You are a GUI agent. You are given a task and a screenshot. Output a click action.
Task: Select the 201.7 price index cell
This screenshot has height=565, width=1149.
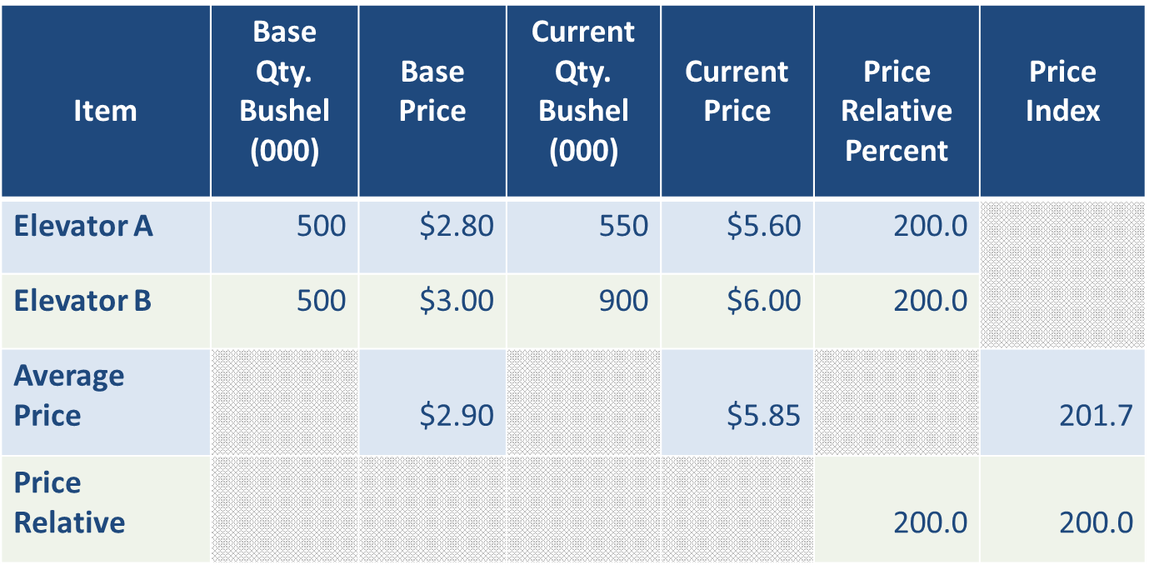pos(1096,415)
